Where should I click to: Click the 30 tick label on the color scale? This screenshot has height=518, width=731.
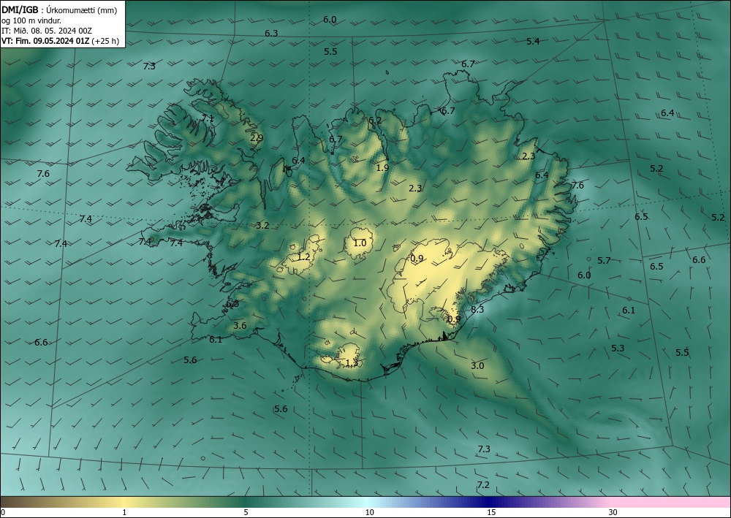(x=613, y=512)
